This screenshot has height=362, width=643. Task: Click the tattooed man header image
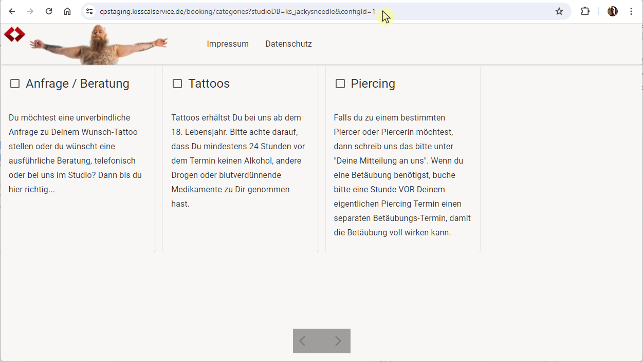pos(99,45)
